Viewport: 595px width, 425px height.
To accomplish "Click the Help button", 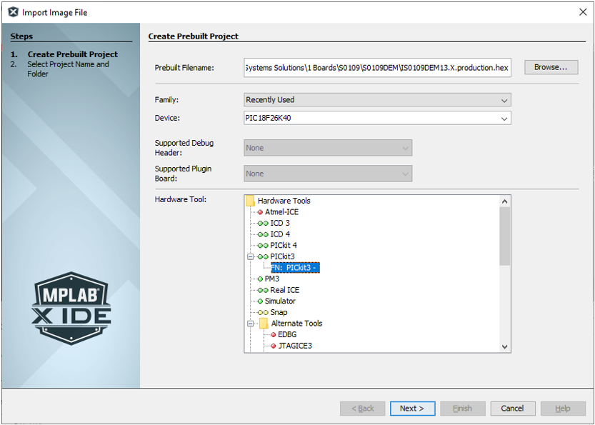I will [x=563, y=409].
